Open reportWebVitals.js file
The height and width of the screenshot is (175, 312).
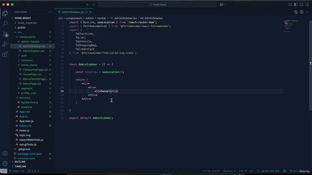click(33, 140)
